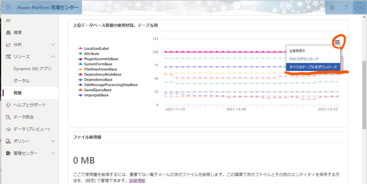
Task: Open the 詳細情報 link
Action: pyautogui.click(x=137, y=180)
